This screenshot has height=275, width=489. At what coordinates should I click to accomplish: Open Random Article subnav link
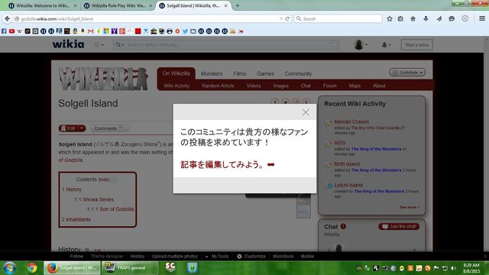[218, 86]
